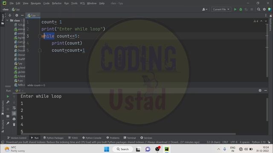Start debugging with the green bug icon
This screenshot has width=273, height=153.
tap(241, 9)
